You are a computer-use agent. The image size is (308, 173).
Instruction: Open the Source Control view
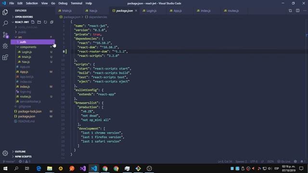click(5, 35)
